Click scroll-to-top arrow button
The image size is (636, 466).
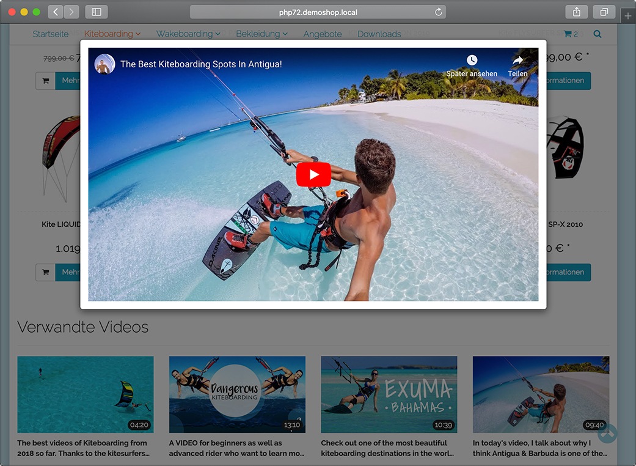pyautogui.click(x=607, y=434)
